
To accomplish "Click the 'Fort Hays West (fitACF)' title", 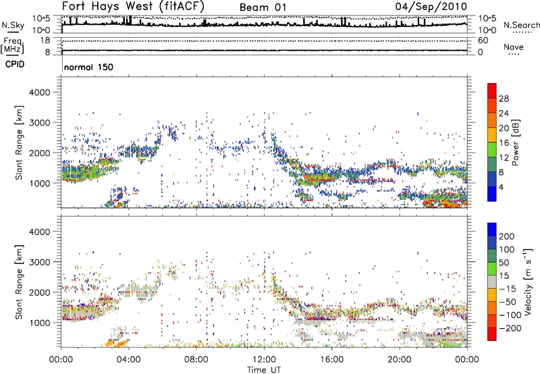I will [x=133, y=6].
